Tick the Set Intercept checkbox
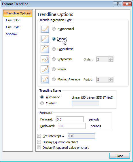This screenshot has height=162, width=133. pyautogui.click(x=39, y=136)
